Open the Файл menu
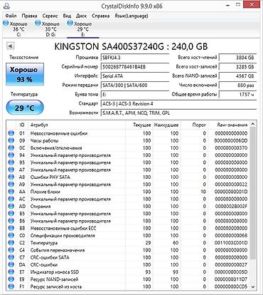 (x=11, y=16)
